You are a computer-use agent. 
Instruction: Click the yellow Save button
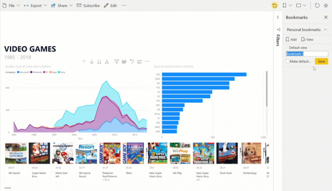point(322,61)
